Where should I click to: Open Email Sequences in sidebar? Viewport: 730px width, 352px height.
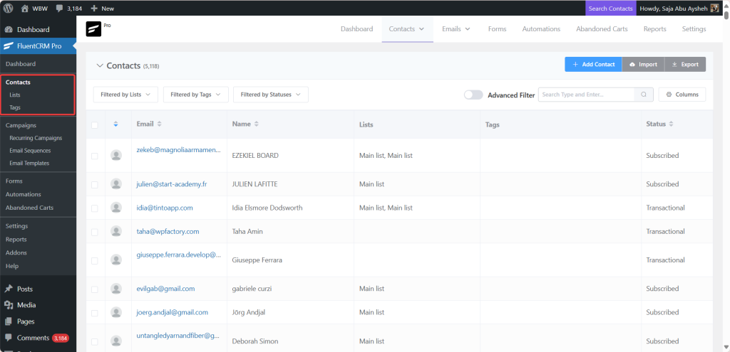click(30, 151)
